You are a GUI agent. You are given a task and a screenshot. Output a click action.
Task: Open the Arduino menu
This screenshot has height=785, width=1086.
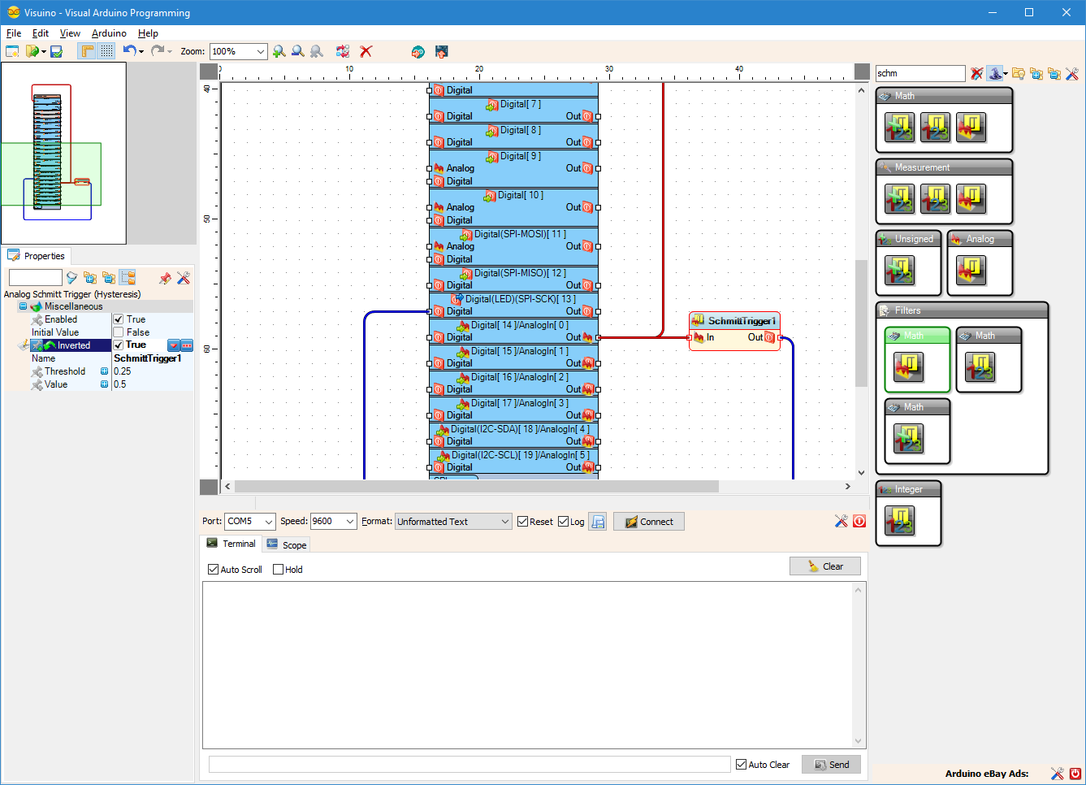click(x=109, y=33)
